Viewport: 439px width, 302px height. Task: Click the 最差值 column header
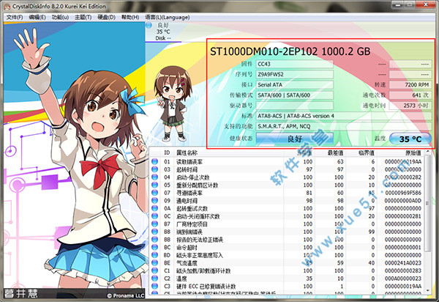(335, 152)
